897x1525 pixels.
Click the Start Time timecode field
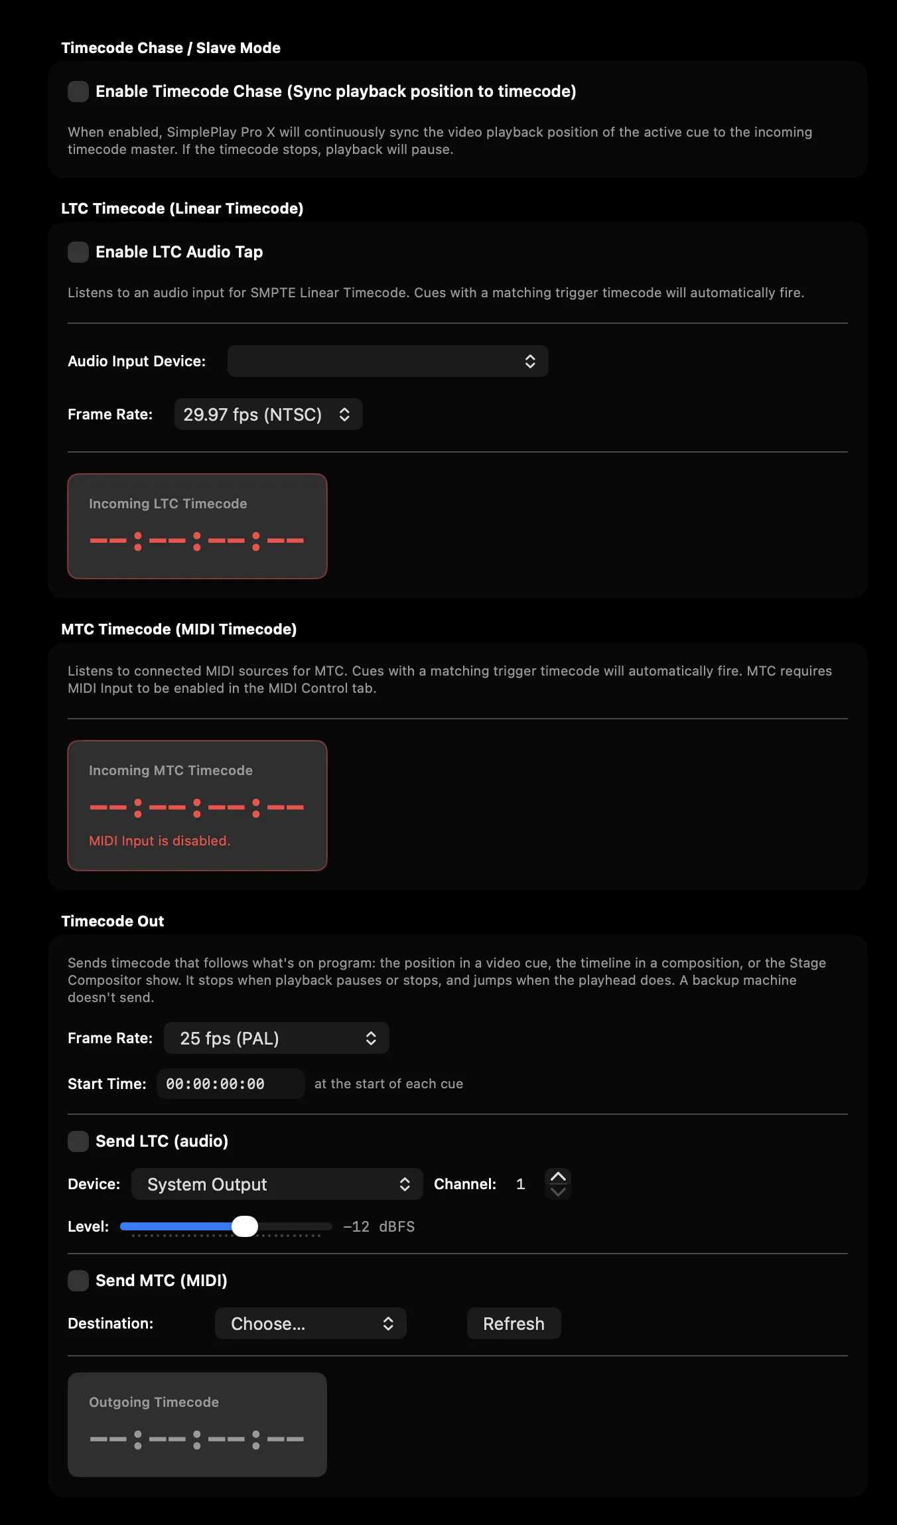tap(230, 1084)
